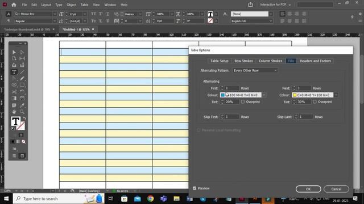Select the Rectangle tool
Screen dimensions: 364x204
[x=22, y=85]
